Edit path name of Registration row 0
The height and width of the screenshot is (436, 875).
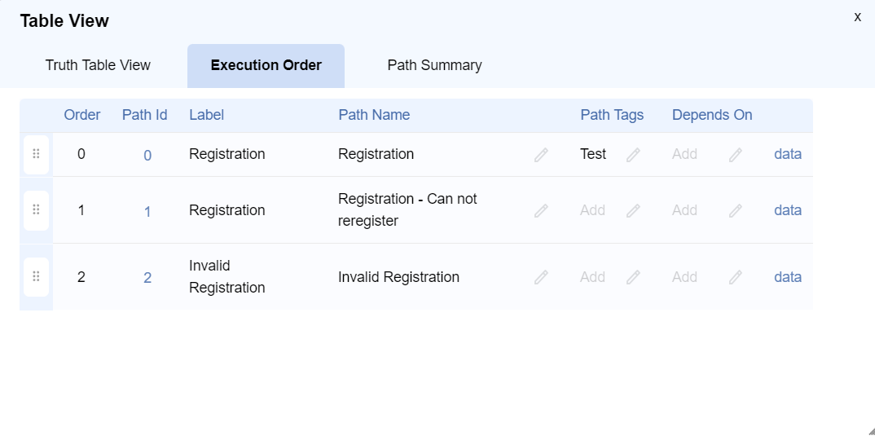tap(541, 155)
